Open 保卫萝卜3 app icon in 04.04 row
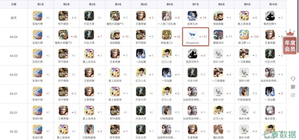This screenshot has height=140, width=299. coord(244,35)
